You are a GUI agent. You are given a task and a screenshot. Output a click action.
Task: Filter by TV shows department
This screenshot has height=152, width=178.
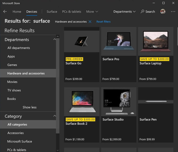coord(28,90)
